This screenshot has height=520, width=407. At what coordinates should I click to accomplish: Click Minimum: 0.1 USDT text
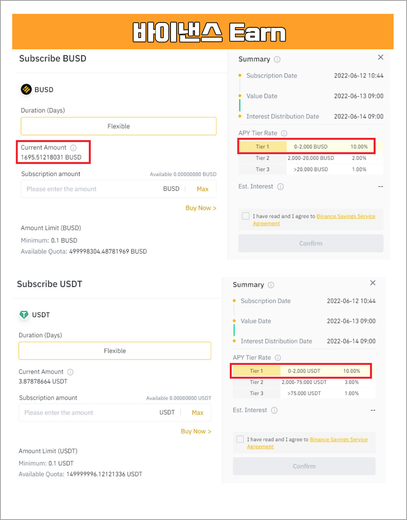[46, 463]
